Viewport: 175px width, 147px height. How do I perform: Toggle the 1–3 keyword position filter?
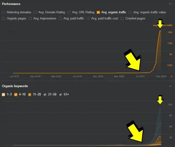click(3, 94)
